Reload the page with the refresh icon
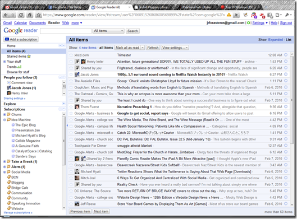 tap(21, 15)
